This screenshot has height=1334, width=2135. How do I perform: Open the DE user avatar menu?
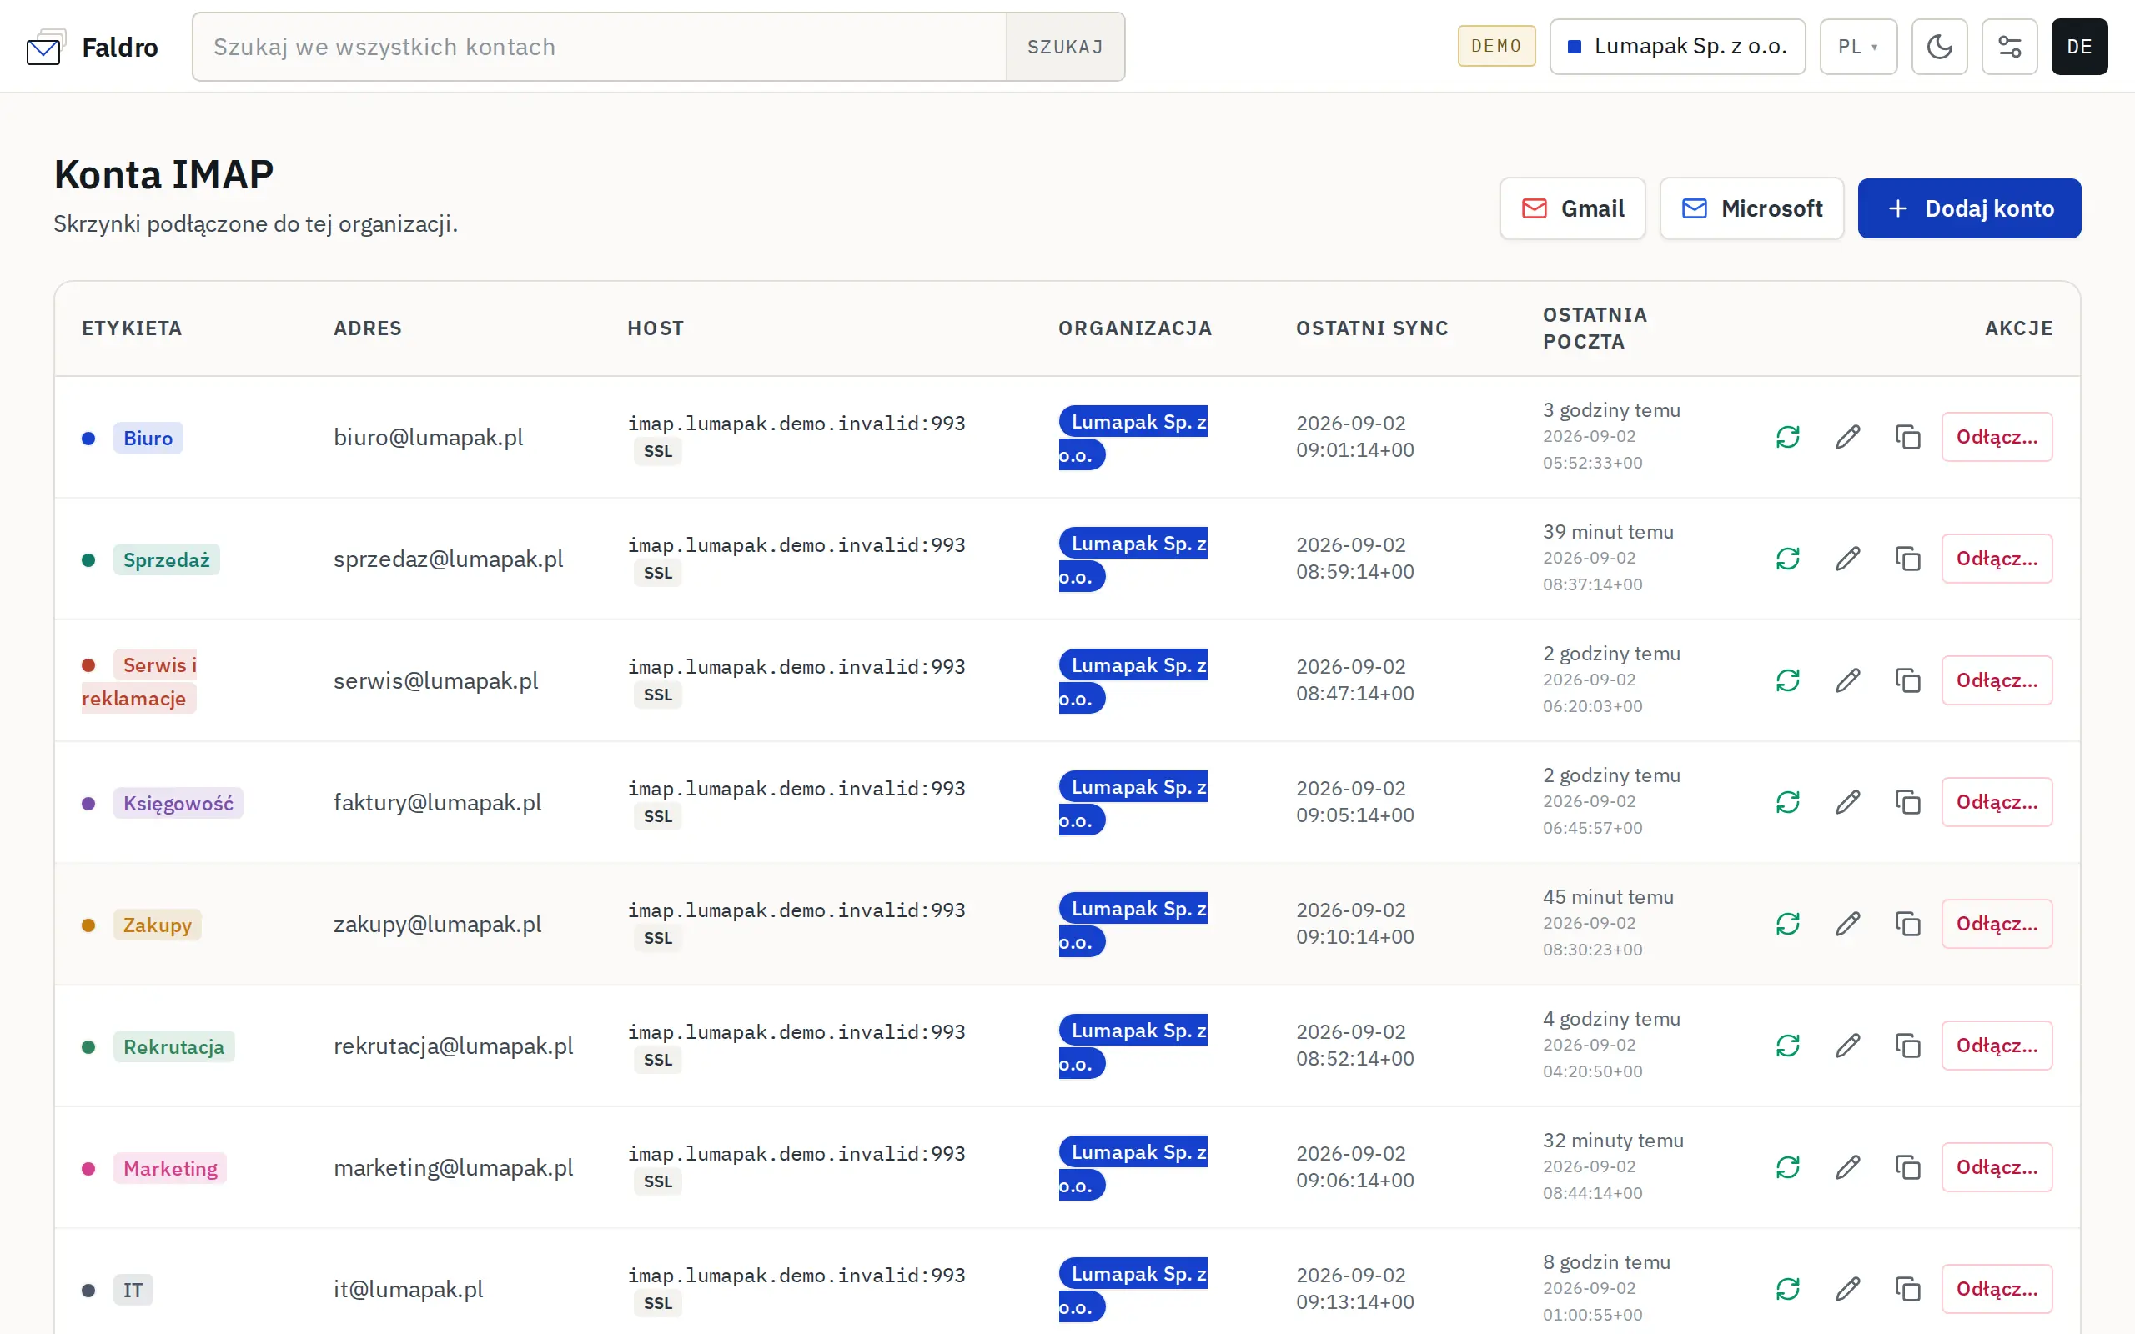click(x=2078, y=47)
